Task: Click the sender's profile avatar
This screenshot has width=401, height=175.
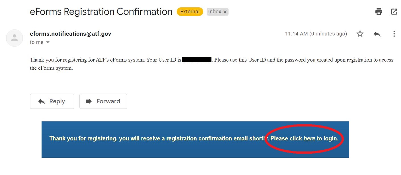Action: click(15, 38)
